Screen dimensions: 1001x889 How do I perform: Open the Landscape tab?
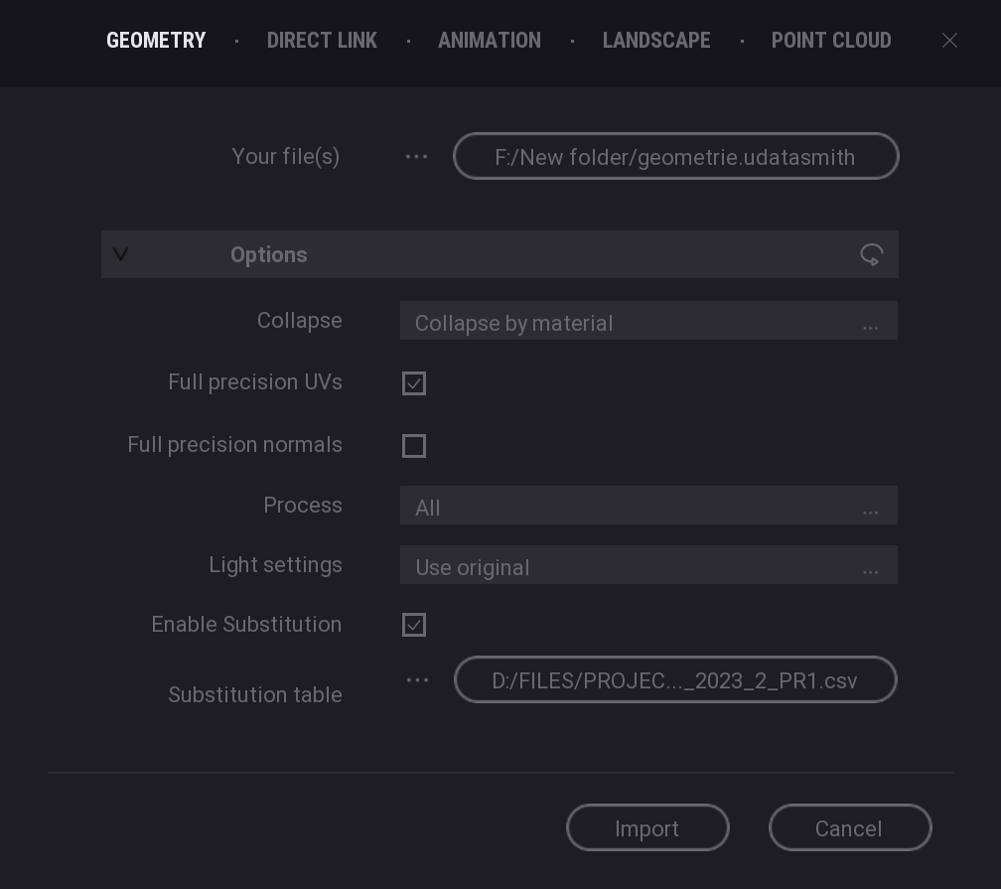[x=656, y=41]
